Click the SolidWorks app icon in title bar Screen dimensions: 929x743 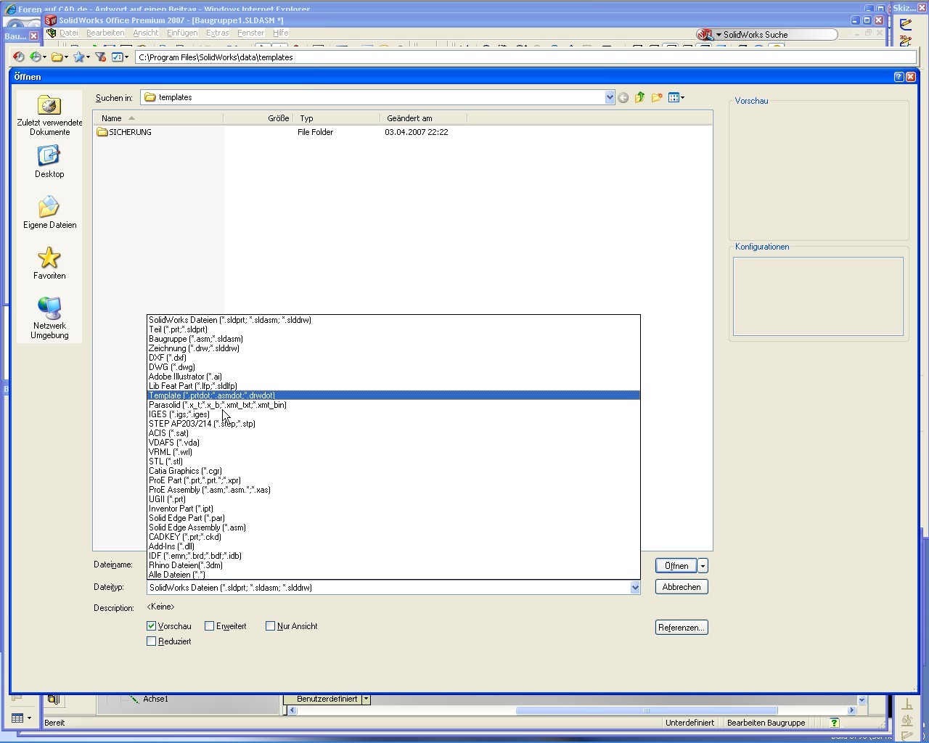click(51, 20)
